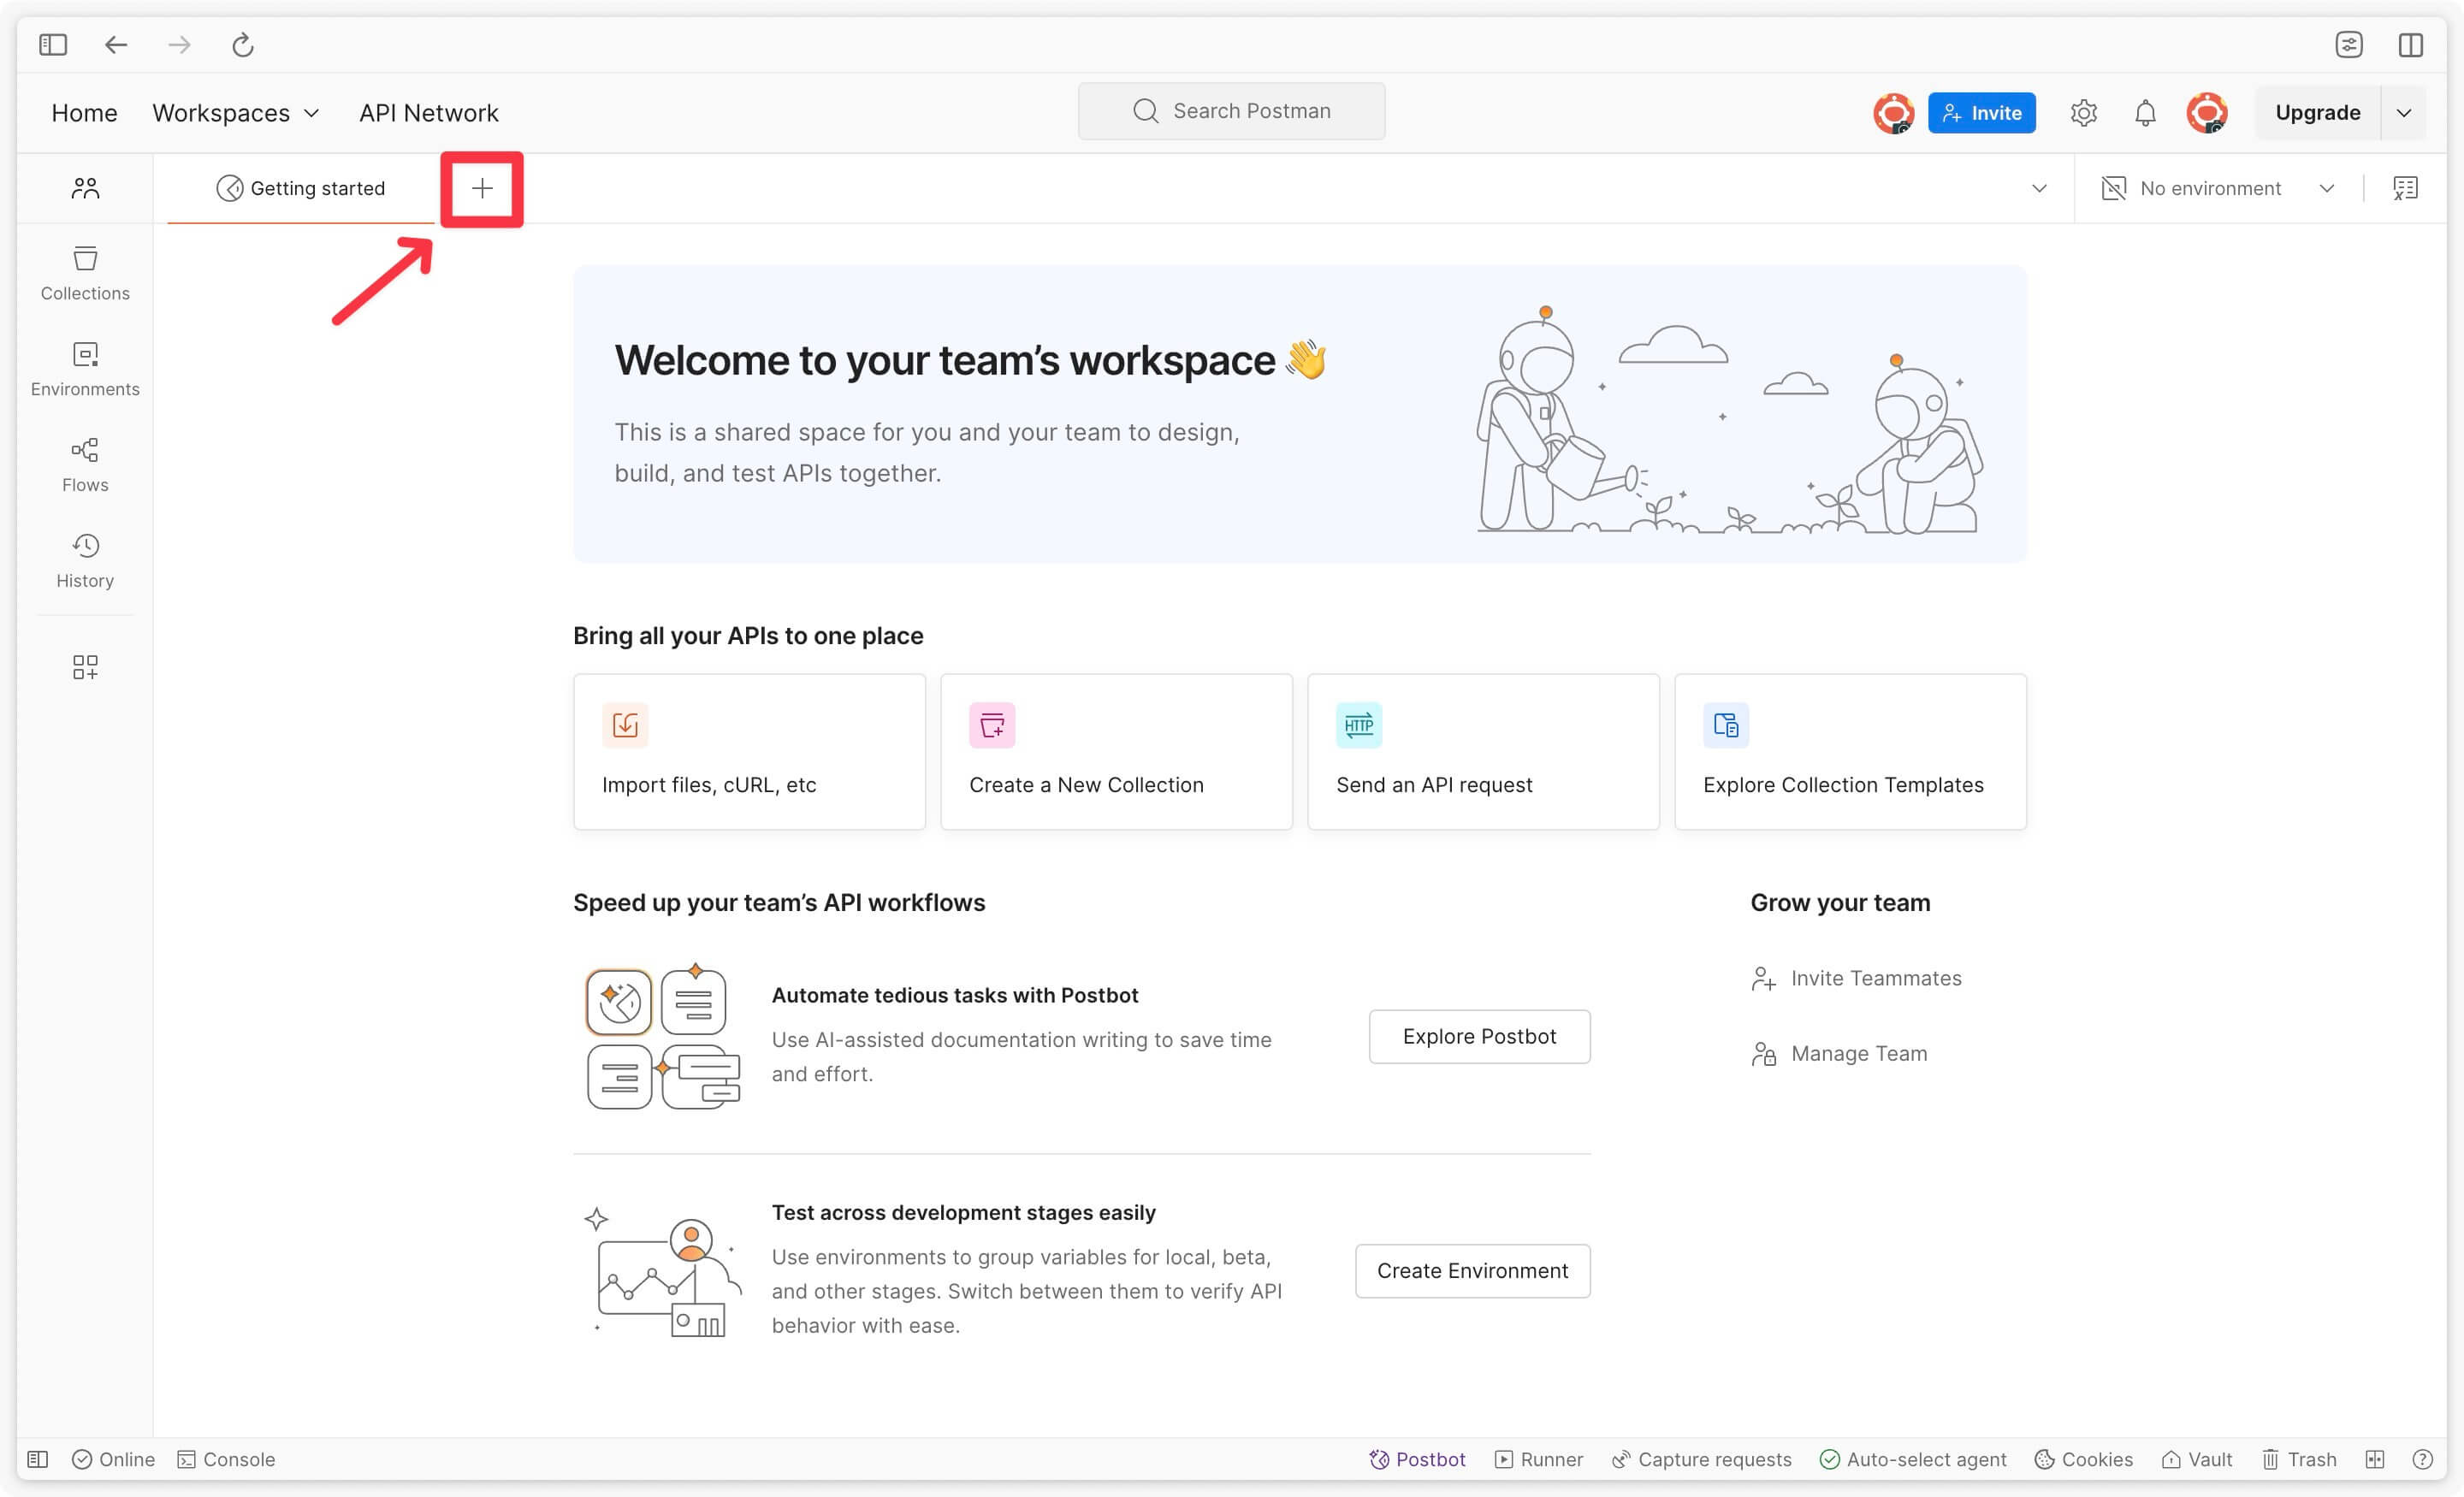
Task: Click Invite Teammates link
Action: coord(1856,978)
